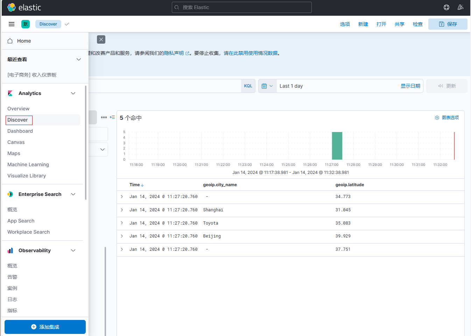Select Machine Learning in side navigation
The height and width of the screenshot is (336, 471).
click(x=28, y=165)
